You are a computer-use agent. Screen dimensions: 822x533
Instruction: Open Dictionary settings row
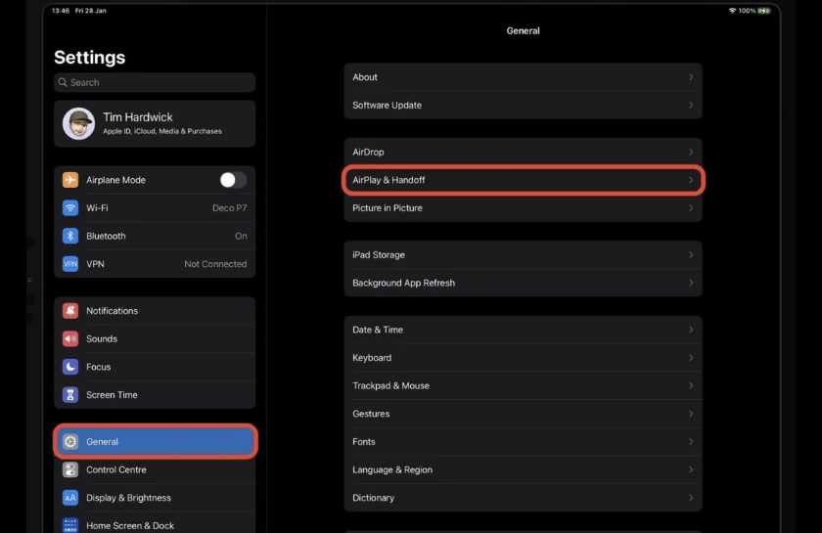523,498
